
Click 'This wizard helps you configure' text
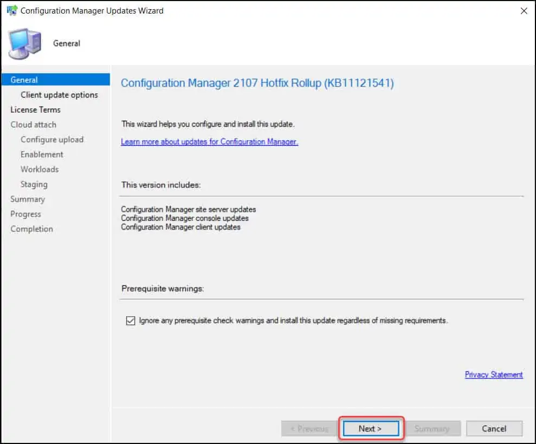208,124
